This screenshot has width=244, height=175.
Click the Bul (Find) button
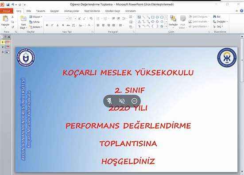point(217,16)
